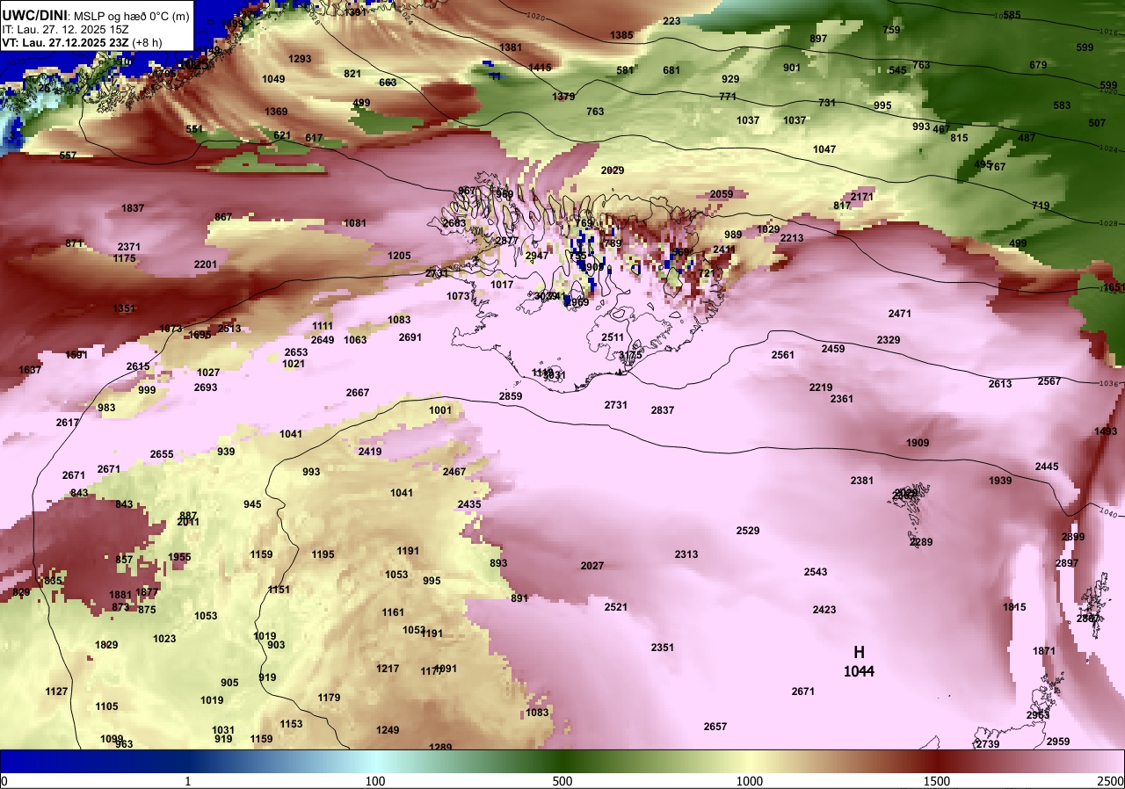Click the height value 1493

coord(1106,431)
